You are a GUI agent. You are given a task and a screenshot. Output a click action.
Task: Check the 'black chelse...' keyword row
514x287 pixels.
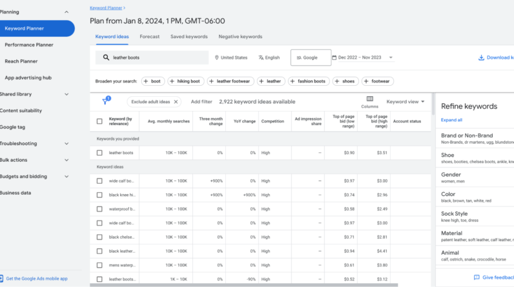coord(99,237)
